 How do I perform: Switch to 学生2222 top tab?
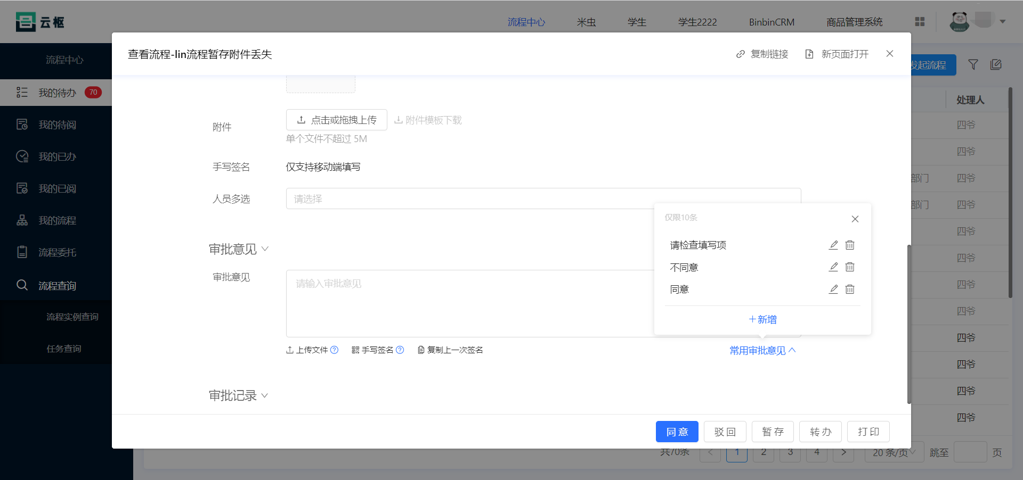697,22
